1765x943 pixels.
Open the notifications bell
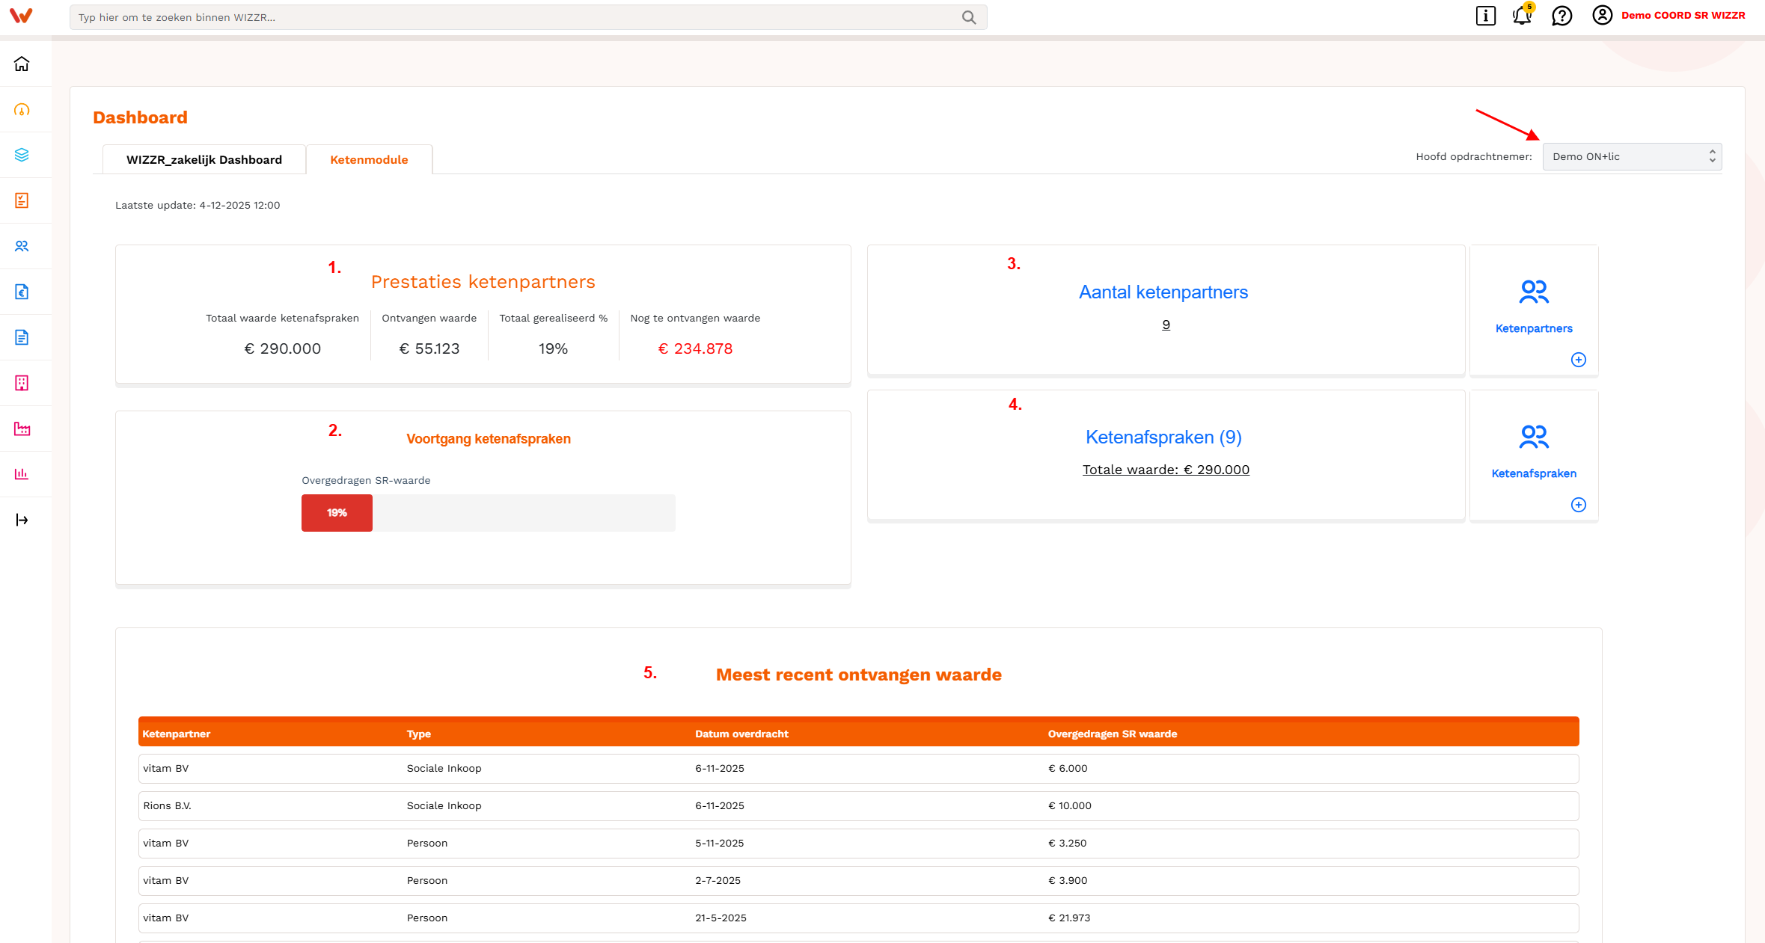tap(1522, 15)
